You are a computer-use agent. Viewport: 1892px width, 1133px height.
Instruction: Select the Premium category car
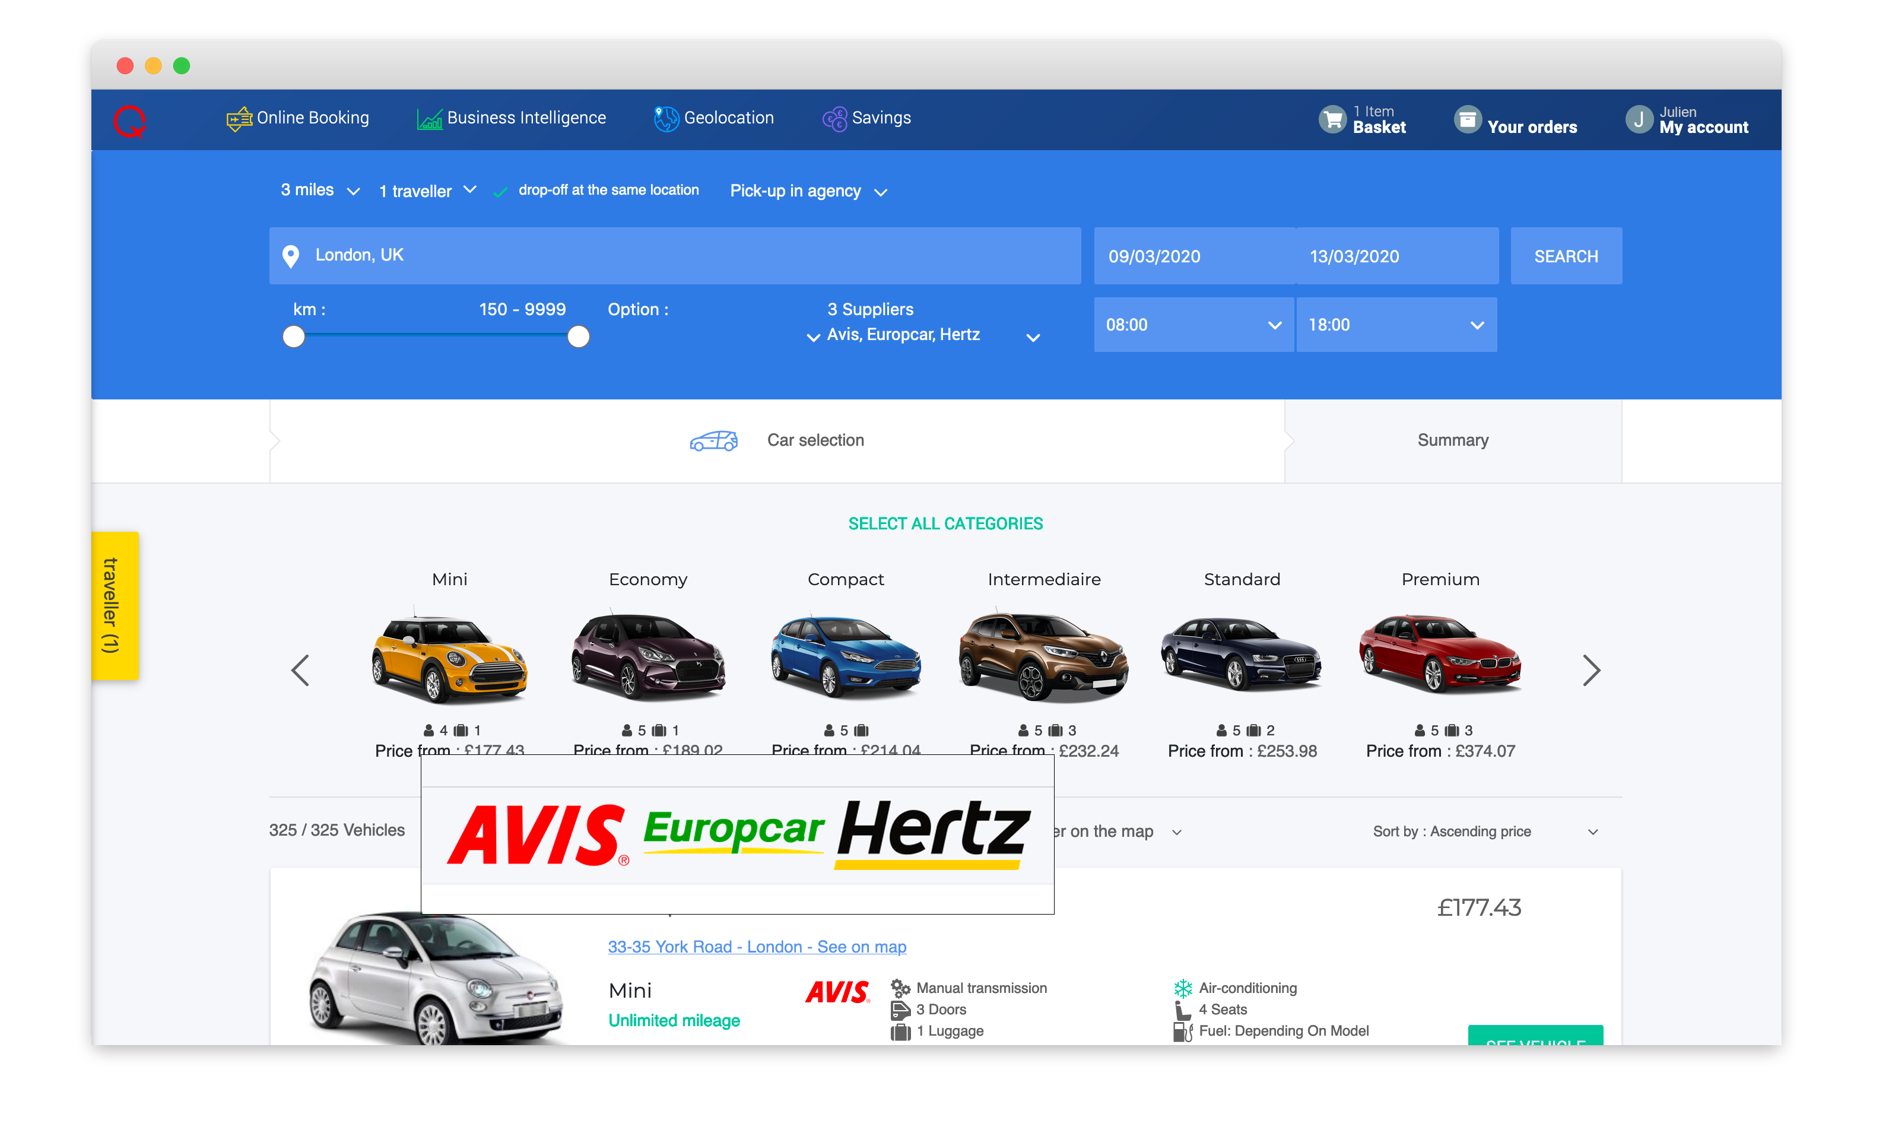(x=1440, y=656)
